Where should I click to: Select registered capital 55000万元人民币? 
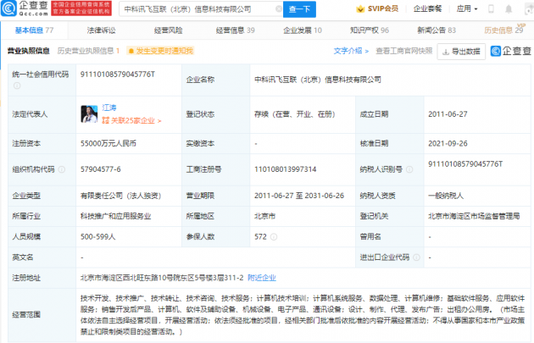(x=108, y=144)
